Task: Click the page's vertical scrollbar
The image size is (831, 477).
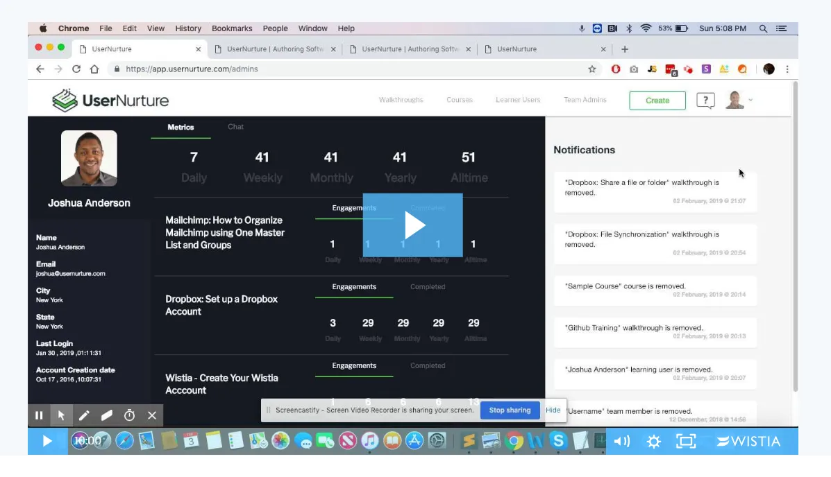Action: [795, 237]
